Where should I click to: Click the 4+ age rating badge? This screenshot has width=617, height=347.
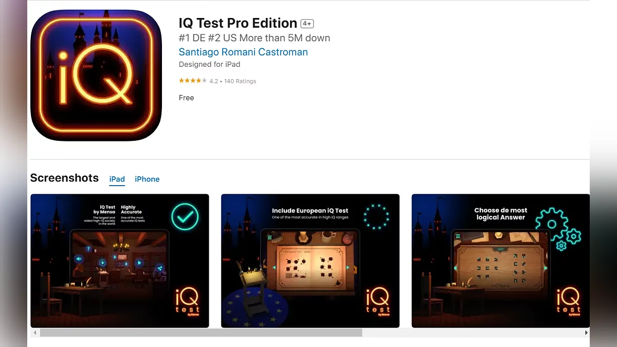[307, 24]
